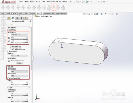This screenshot has width=133, height=103.
Task: Open the Tools menu
Action: (x=43, y=2)
